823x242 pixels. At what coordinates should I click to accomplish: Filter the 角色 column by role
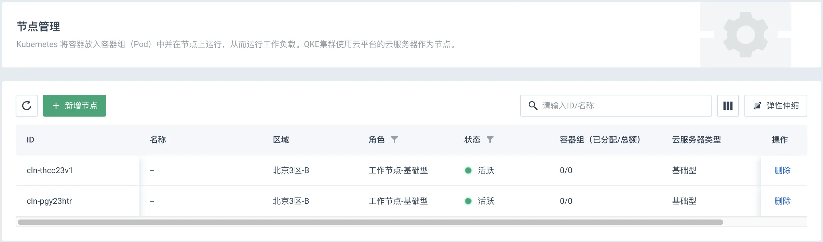click(394, 140)
